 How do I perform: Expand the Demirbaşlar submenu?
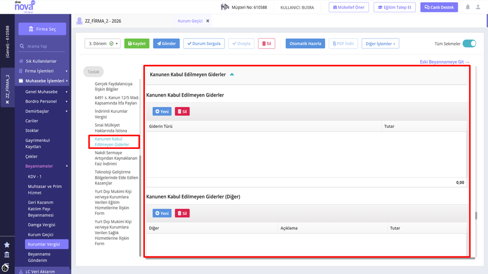tap(67, 111)
